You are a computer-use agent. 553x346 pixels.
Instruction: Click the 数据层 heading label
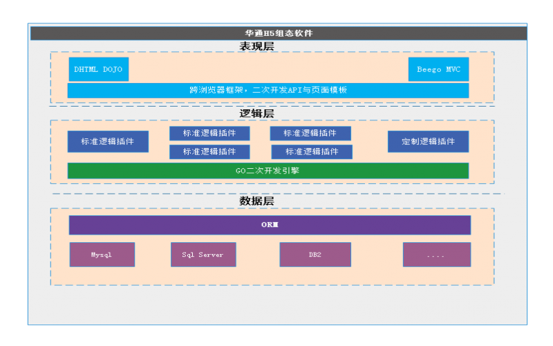256,201
